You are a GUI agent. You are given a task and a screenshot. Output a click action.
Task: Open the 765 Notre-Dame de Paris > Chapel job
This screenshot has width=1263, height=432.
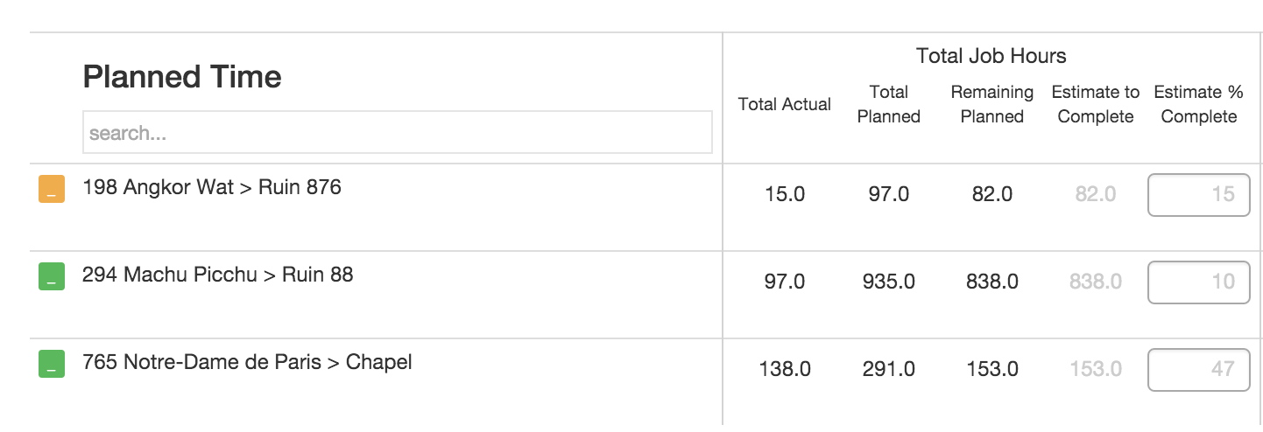tap(247, 362)
